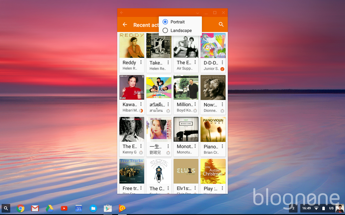Click Play Music icon on the shelf
Viewport: 345px width, 215px height.
click(122, 208)
